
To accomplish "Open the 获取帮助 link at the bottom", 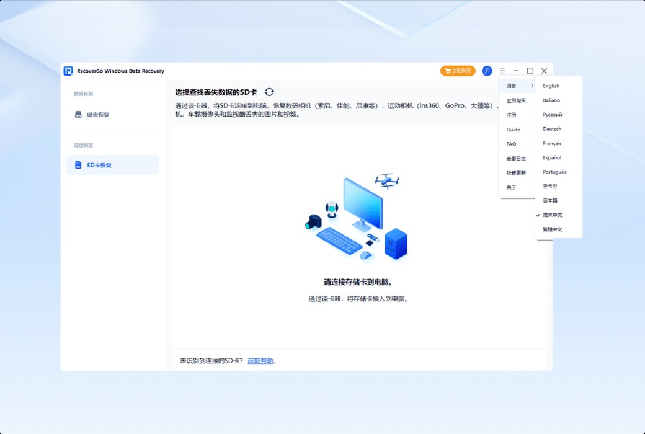I will click(261, 361).
